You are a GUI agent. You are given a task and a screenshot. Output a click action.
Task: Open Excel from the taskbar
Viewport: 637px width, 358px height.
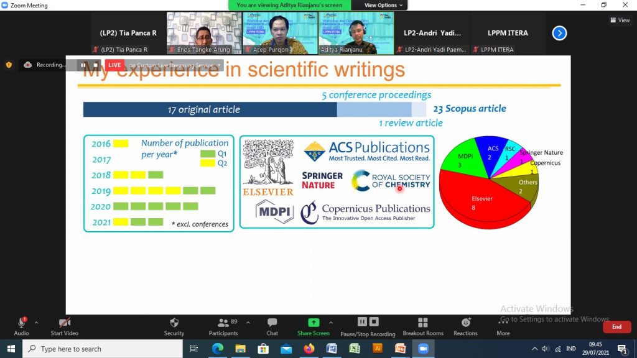(354, 349)
